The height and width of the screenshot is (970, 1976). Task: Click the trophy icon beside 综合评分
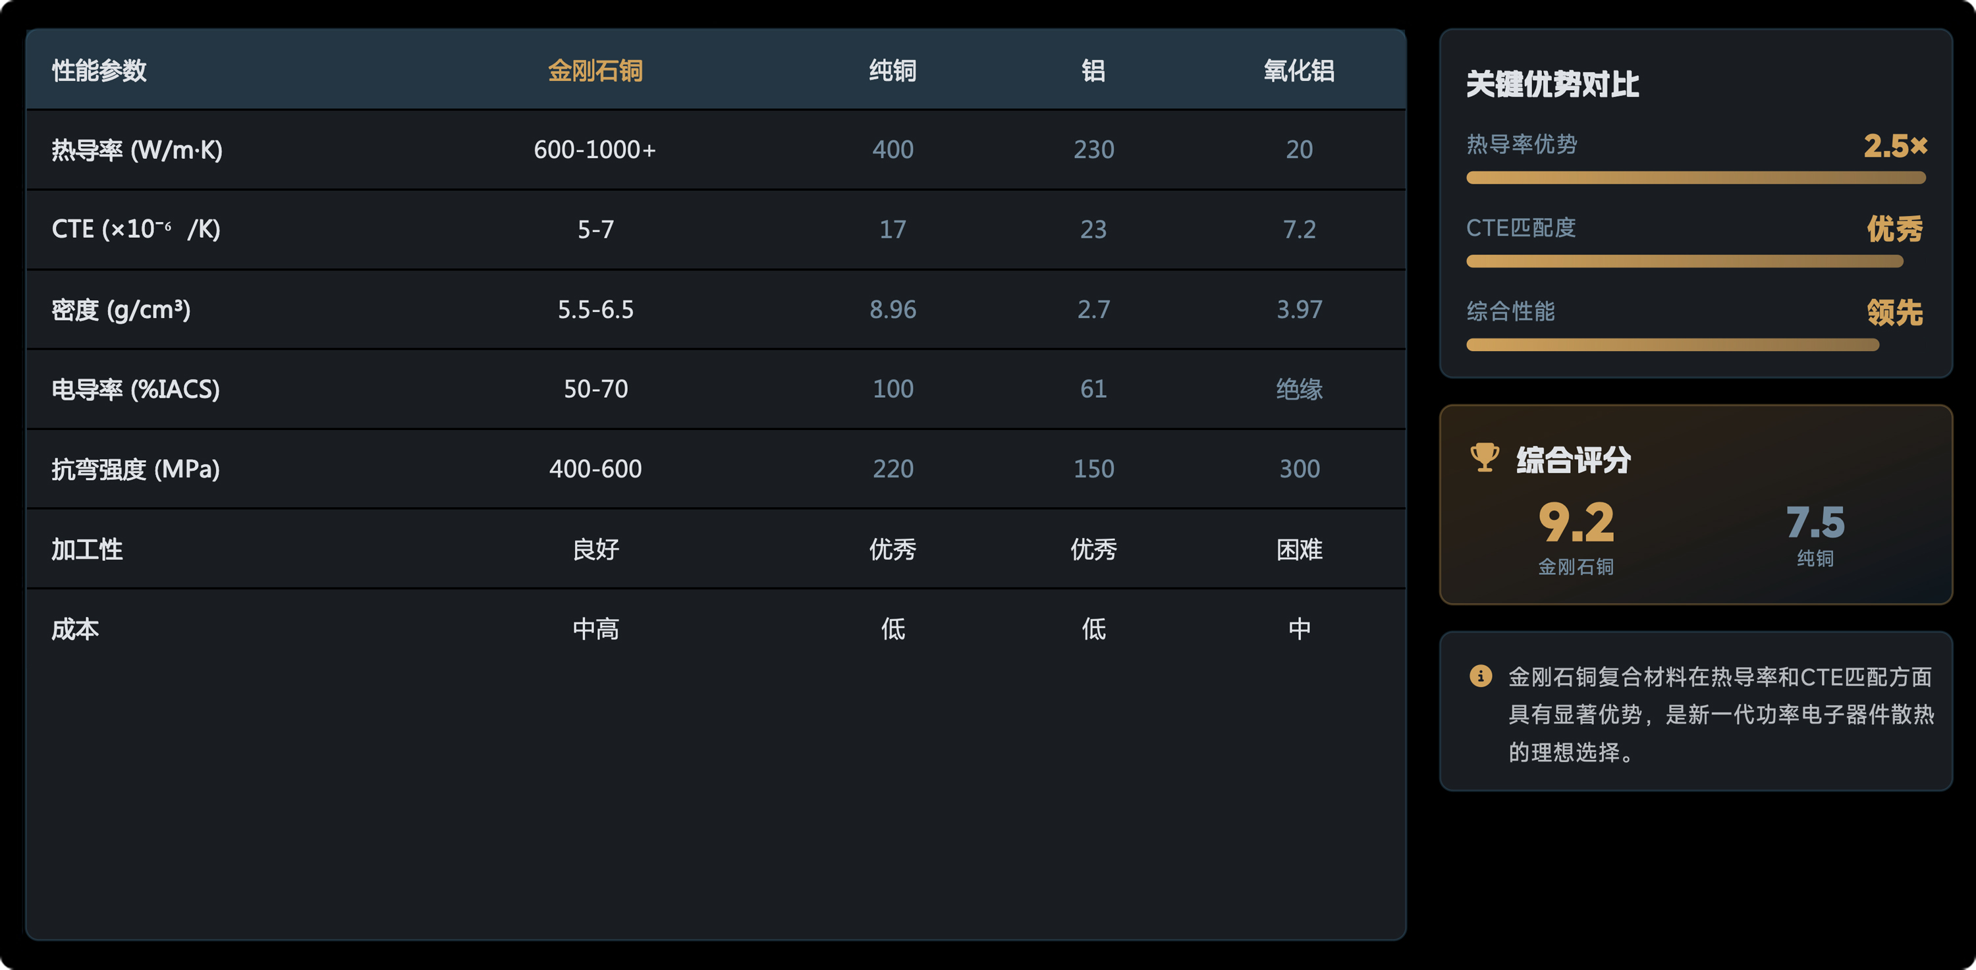point(1484,458)
